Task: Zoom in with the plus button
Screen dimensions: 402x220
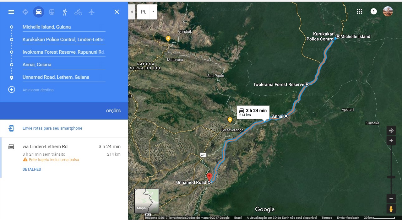Action: [x=391, y=141]
